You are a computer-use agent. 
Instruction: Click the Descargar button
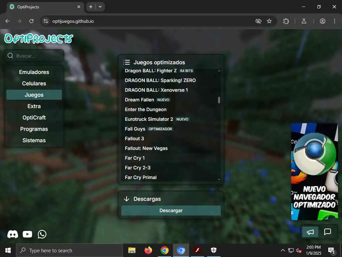tap(171, 210)
